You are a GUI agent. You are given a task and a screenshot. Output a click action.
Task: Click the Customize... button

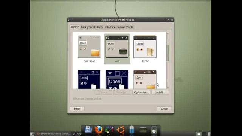click(x=141, y=92)
